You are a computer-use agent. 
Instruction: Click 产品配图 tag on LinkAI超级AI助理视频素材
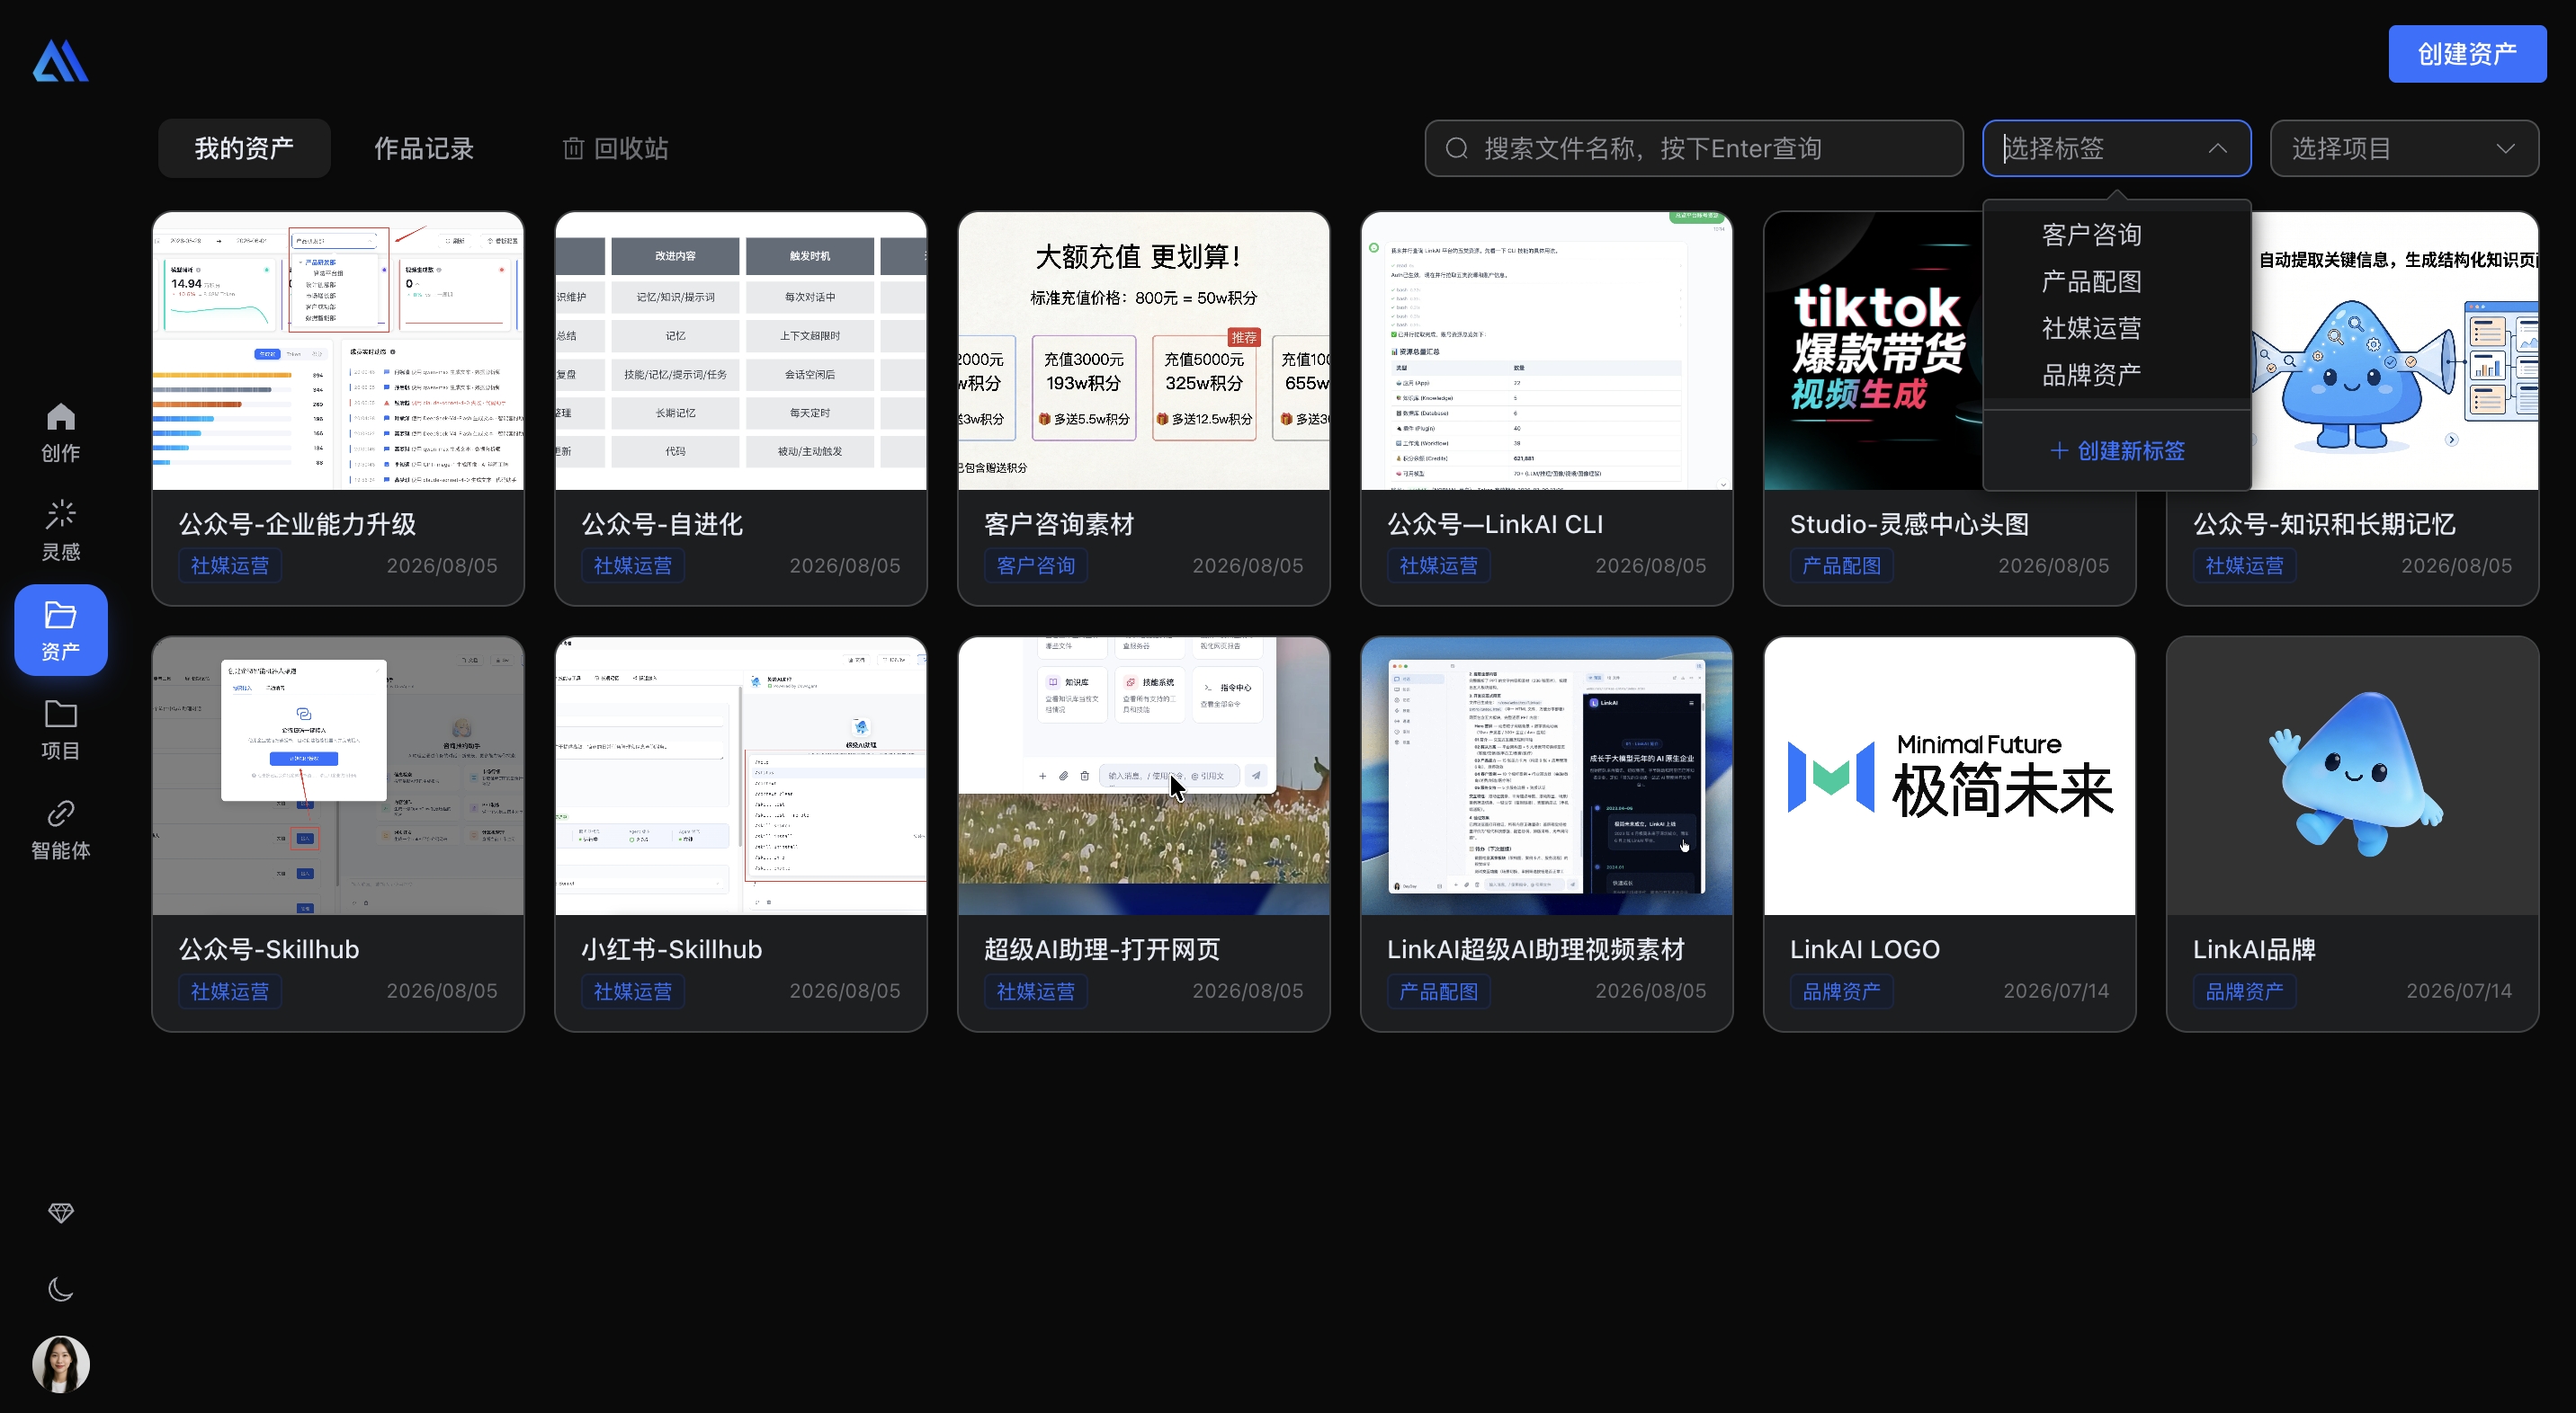tap(1439, 991)
